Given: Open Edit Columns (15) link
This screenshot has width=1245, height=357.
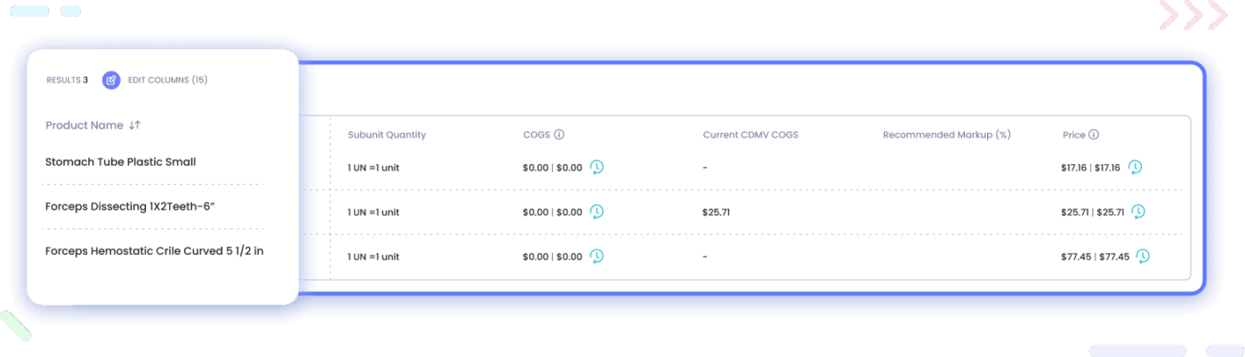Looking at the screenshot, I should pyautogui.click(x=168, y=80).
